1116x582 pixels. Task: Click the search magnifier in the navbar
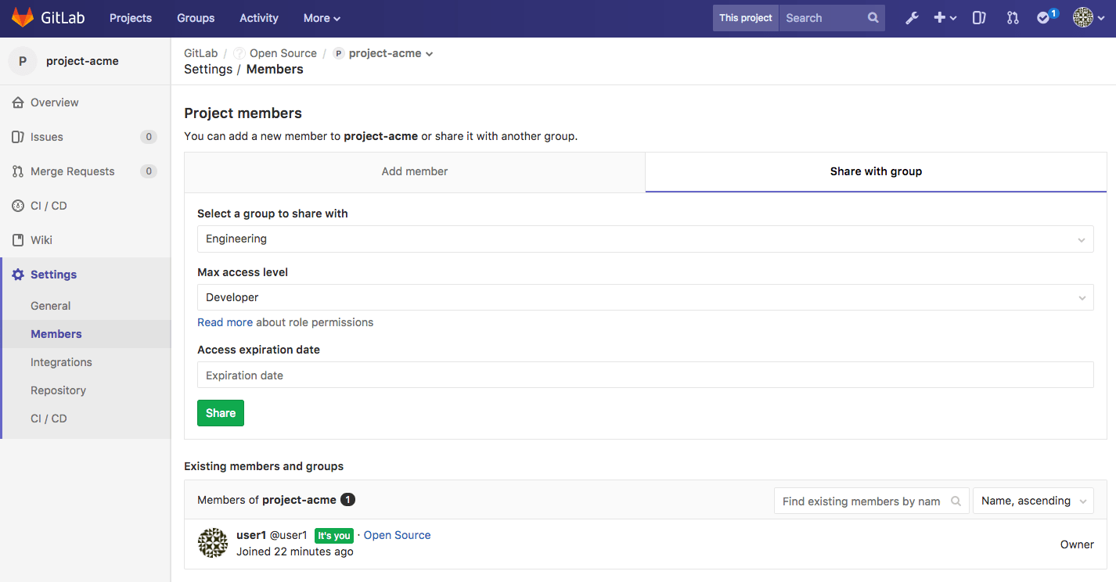click(x=873, y=17)
